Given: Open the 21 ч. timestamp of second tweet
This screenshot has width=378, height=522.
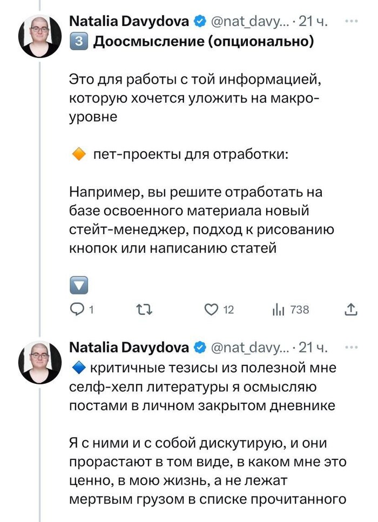Looking at the screenshot, I should (314, 347).
